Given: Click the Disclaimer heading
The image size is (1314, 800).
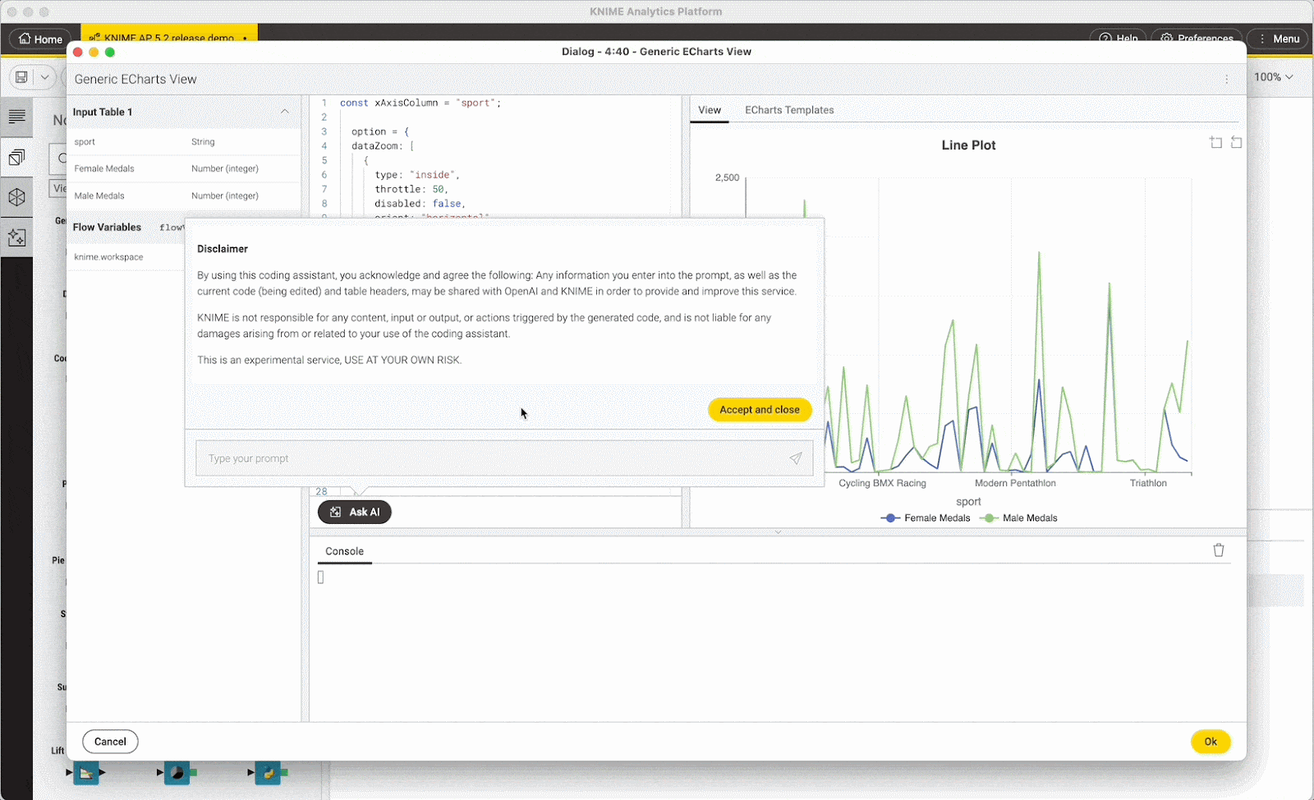Looking at the screenshot, I should point(223,249).
